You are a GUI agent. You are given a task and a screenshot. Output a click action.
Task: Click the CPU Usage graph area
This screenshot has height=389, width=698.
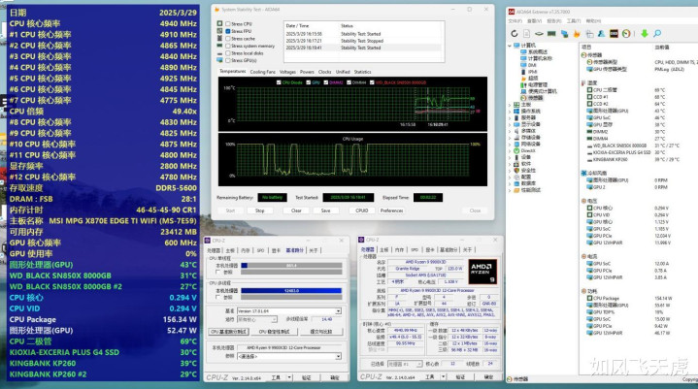pos(352,159)
